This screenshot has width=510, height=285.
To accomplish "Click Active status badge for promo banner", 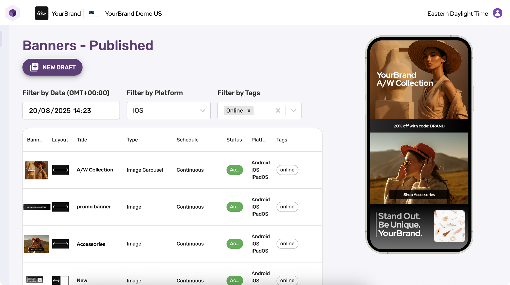I will coord(235,207).
